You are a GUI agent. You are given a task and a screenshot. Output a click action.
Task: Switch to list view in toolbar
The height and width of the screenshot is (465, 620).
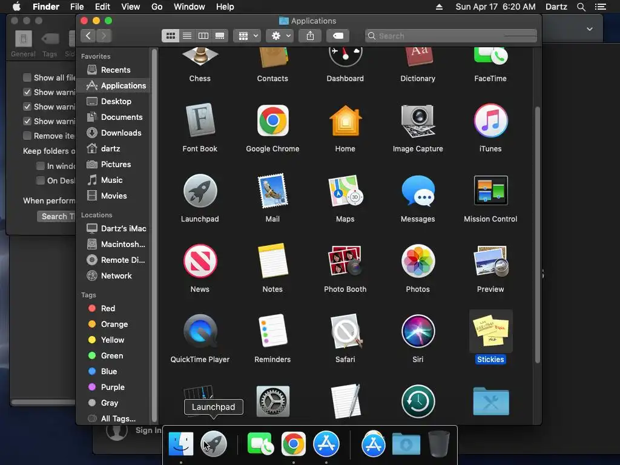tap(187, 36)
